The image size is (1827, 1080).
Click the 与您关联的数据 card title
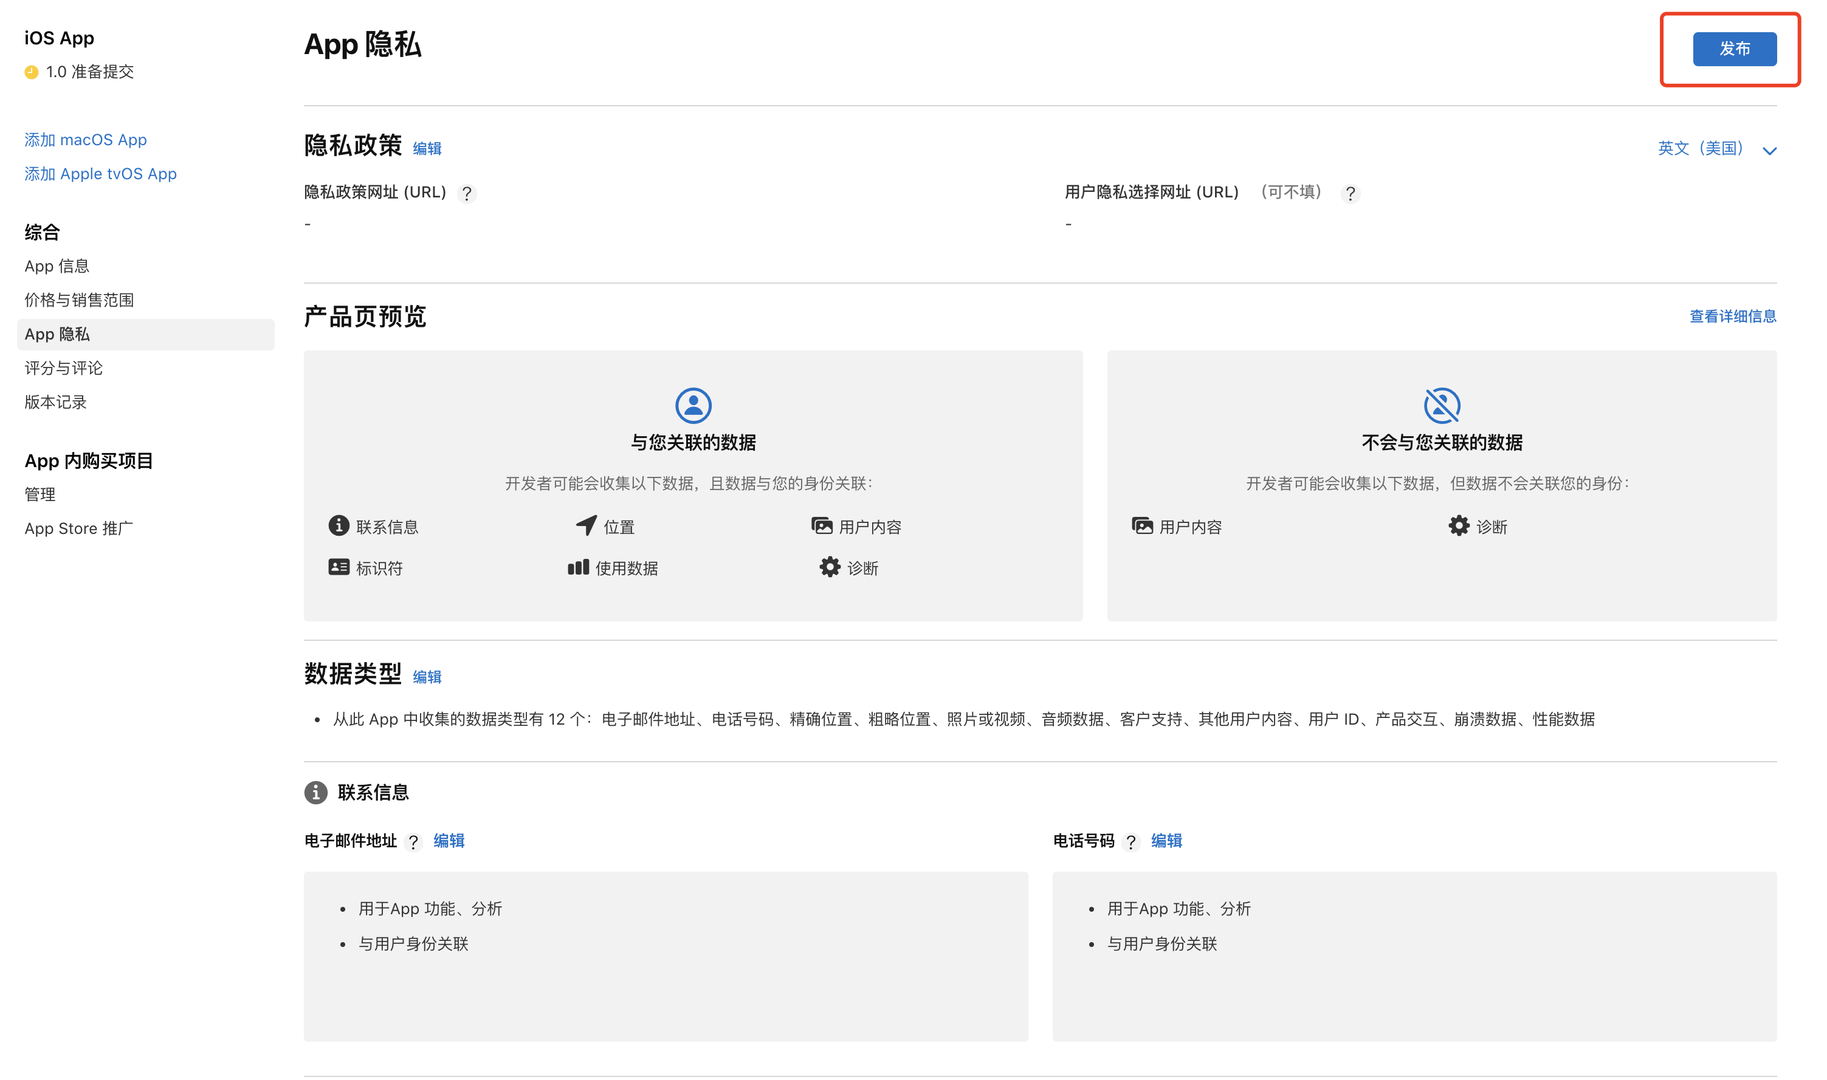tap(693, 442)
